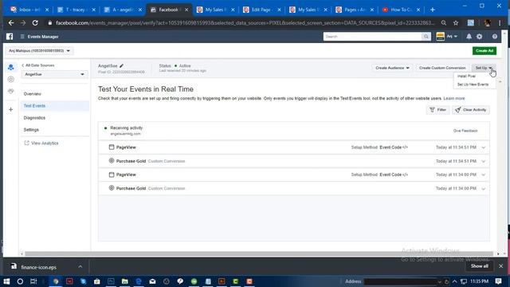Expand the second PageView event at 11:34:00
The width and height of the screenshot is (510, 287).
click(484, 175)
